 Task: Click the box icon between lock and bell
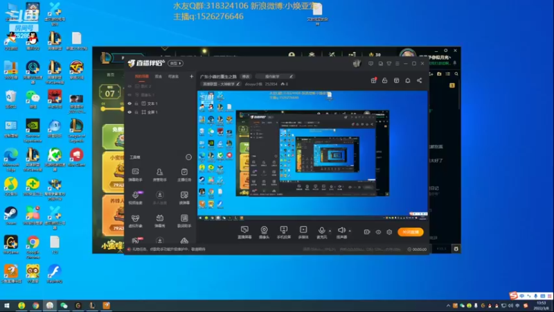[x=396, y=80]
